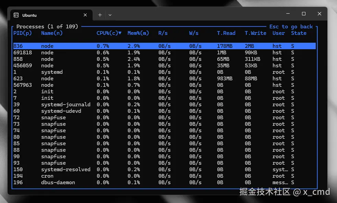
Task: Open a new terminal tab with plus
Action: (100, 15)
